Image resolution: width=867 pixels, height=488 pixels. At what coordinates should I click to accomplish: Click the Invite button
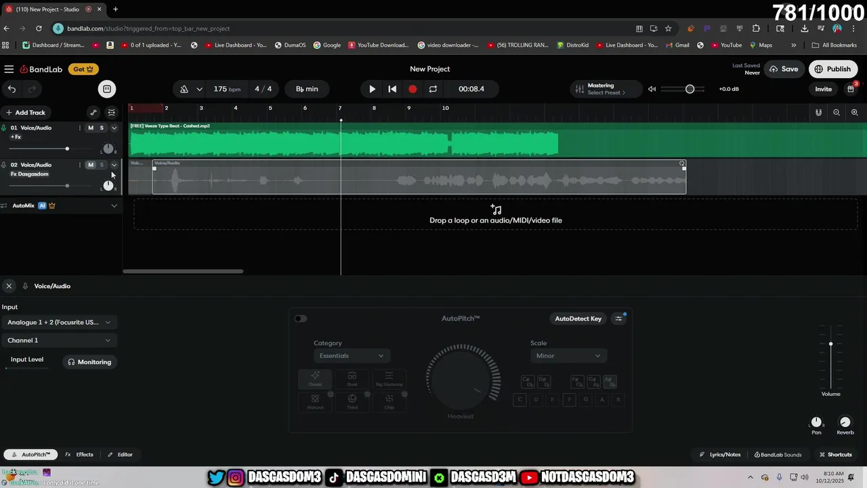tap(823, 89)
